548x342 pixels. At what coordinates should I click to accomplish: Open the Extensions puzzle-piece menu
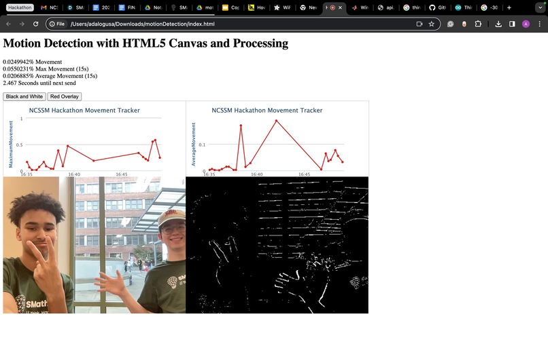(478, 24)
